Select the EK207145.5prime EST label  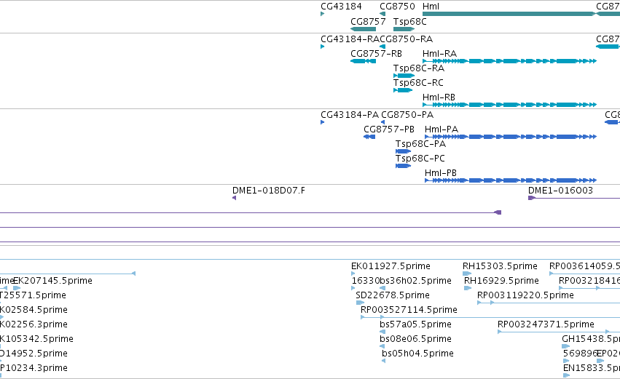click(x=52, y=281)
